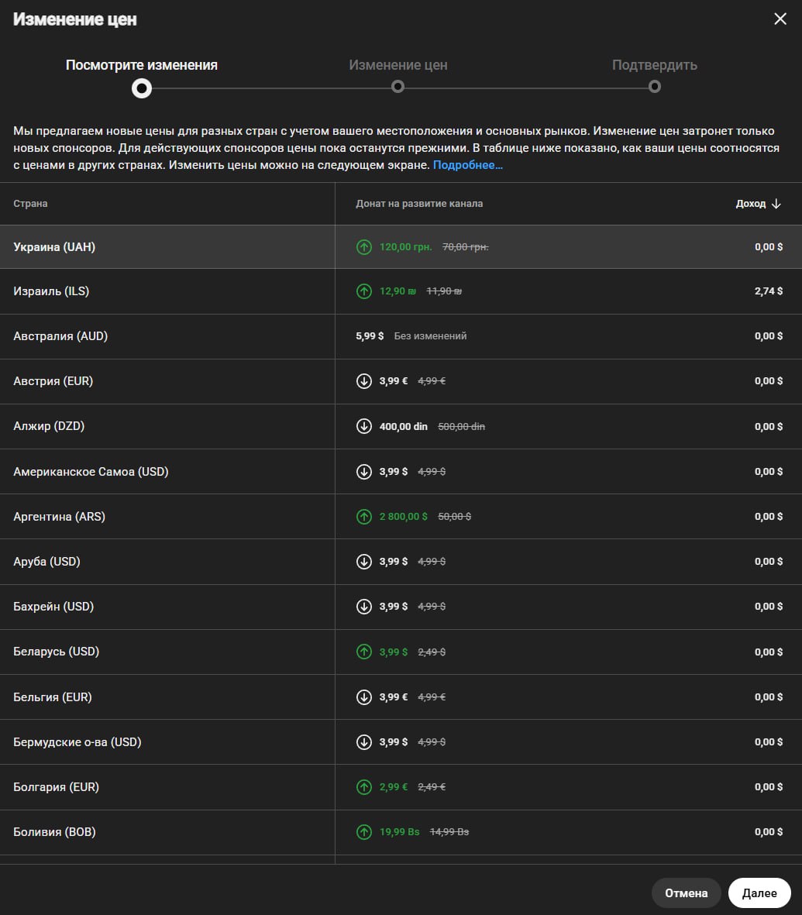Open the Подробнее link

[467, 165]
